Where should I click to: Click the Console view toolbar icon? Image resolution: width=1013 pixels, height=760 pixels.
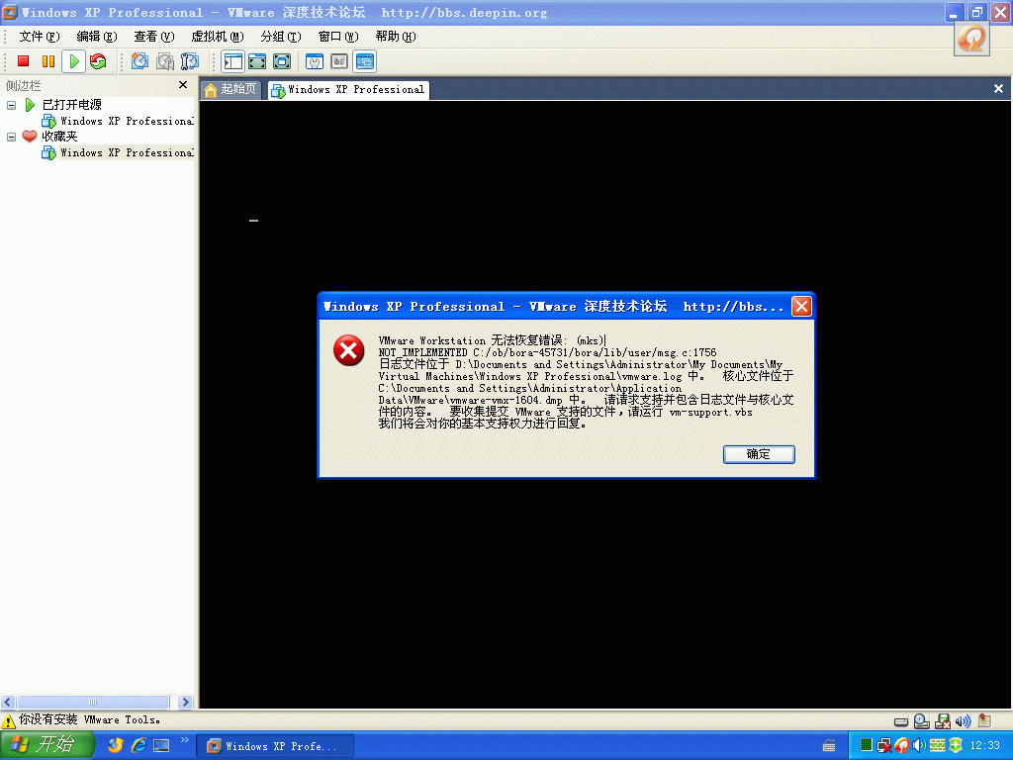[x=364, y=61]
